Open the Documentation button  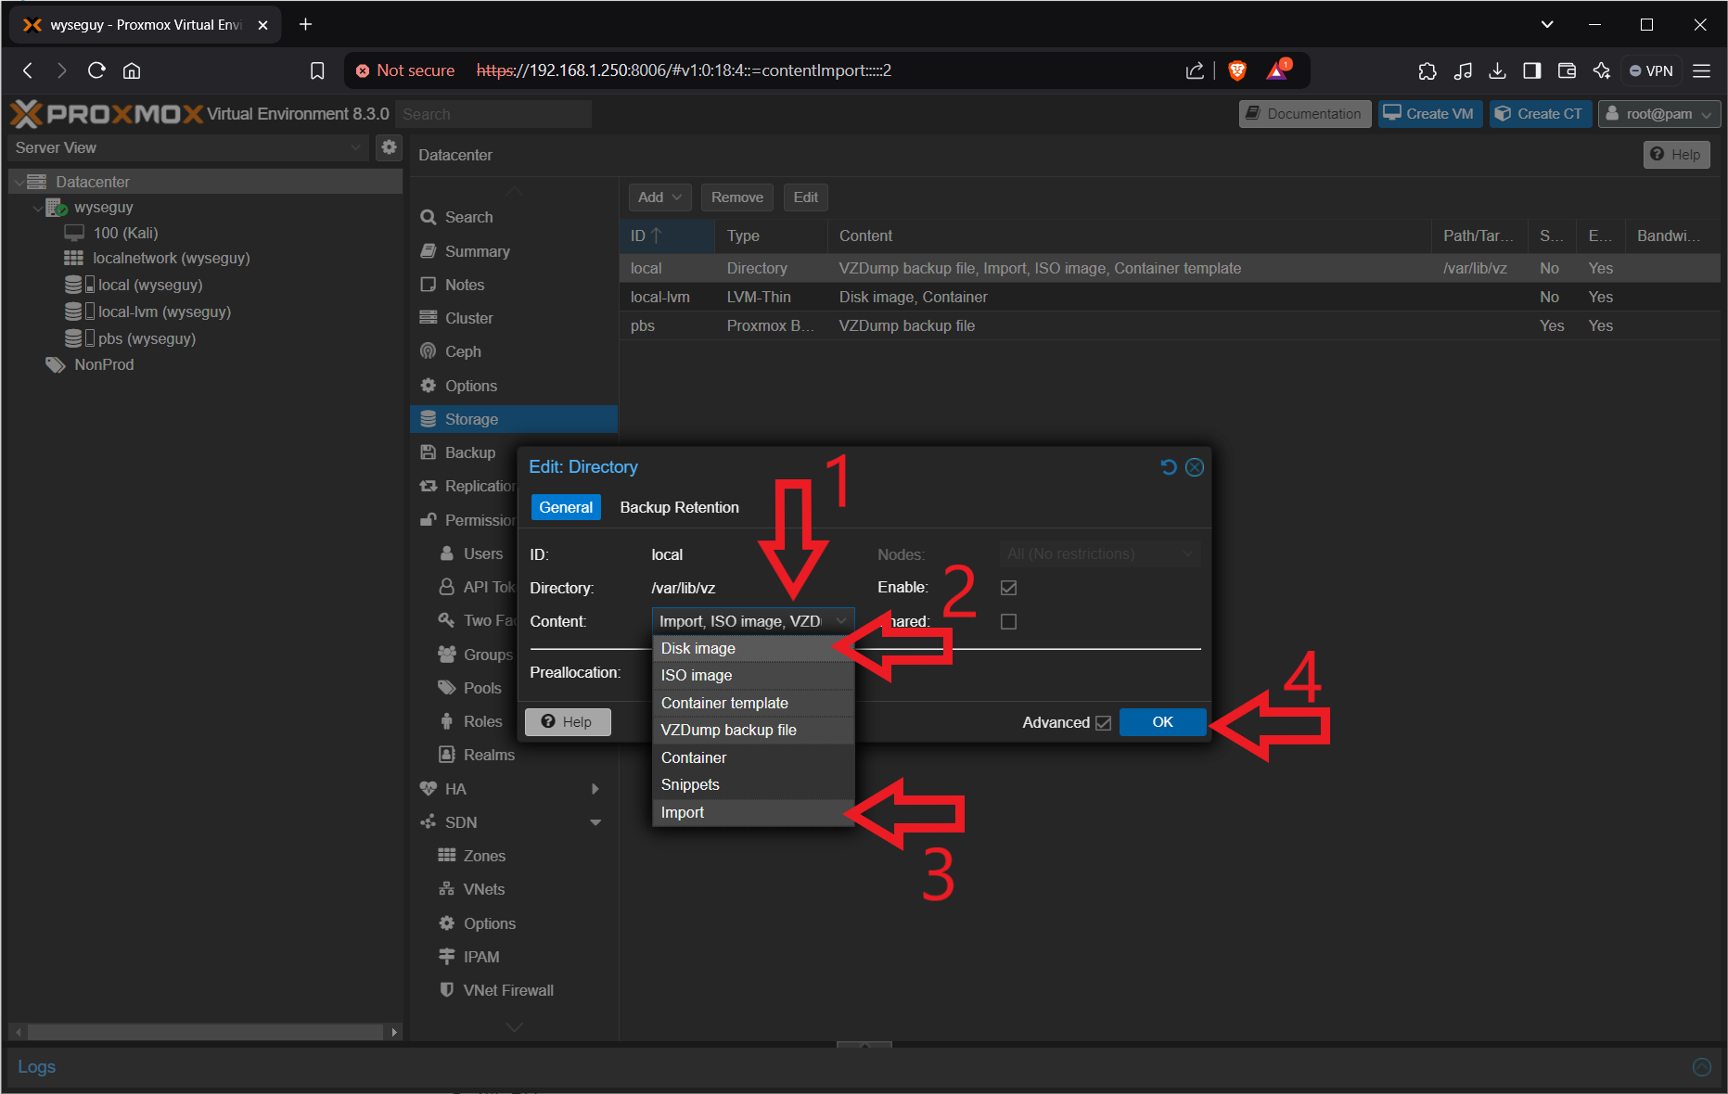[1304, 114]
